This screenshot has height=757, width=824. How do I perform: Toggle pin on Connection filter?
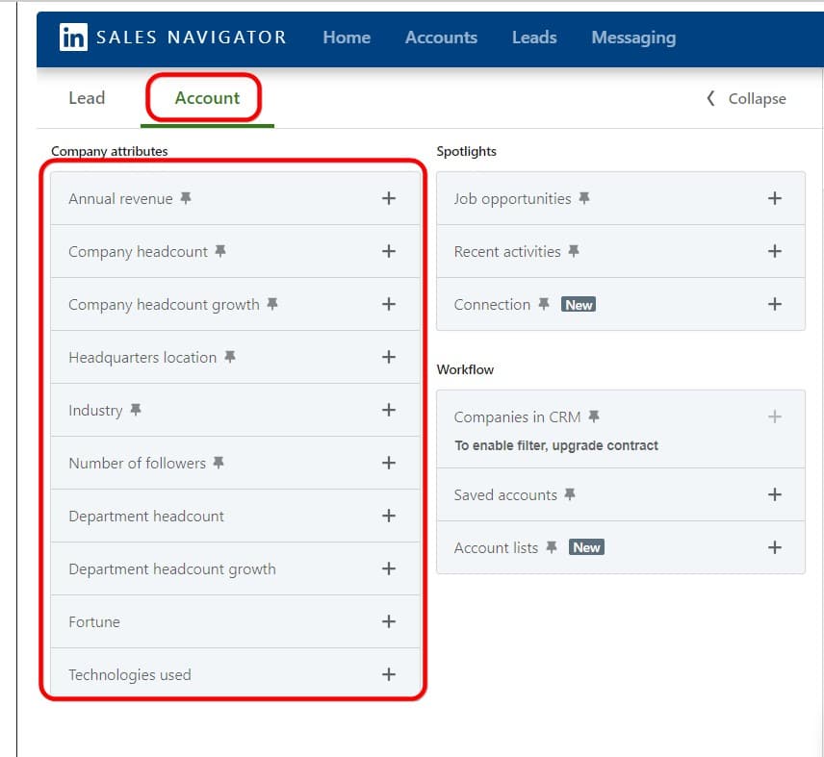pyautogui.click(x=544, y=304)
